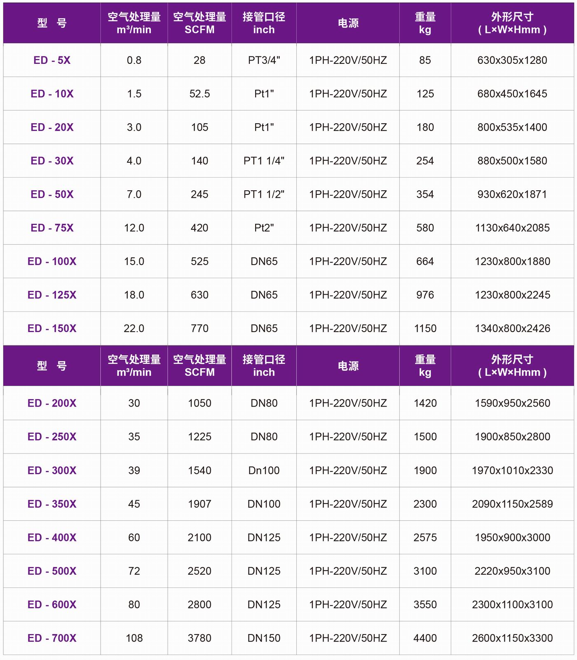Viewport: 577px width, 660px height.
Task: Select the Dn100 pipe size cell
Action: [x=264, y=470]
